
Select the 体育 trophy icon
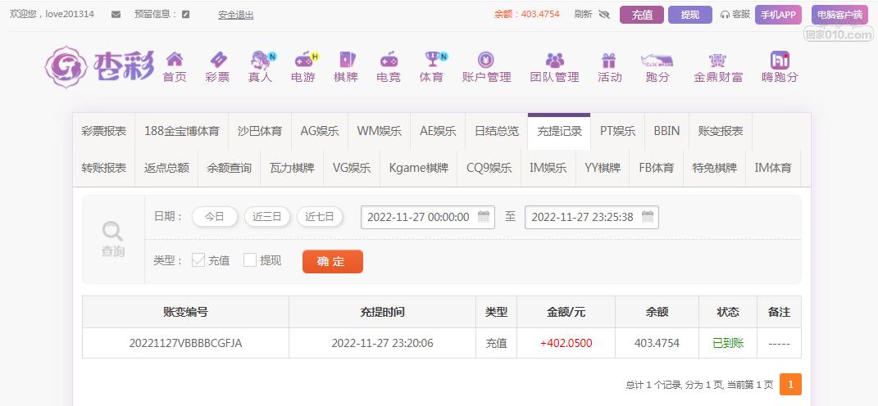432,60
